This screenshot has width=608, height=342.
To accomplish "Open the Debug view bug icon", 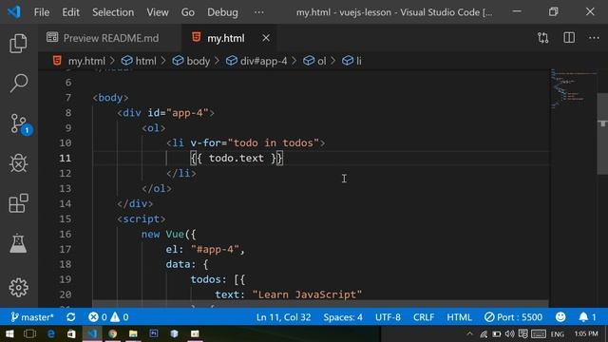I will [18, 162].
